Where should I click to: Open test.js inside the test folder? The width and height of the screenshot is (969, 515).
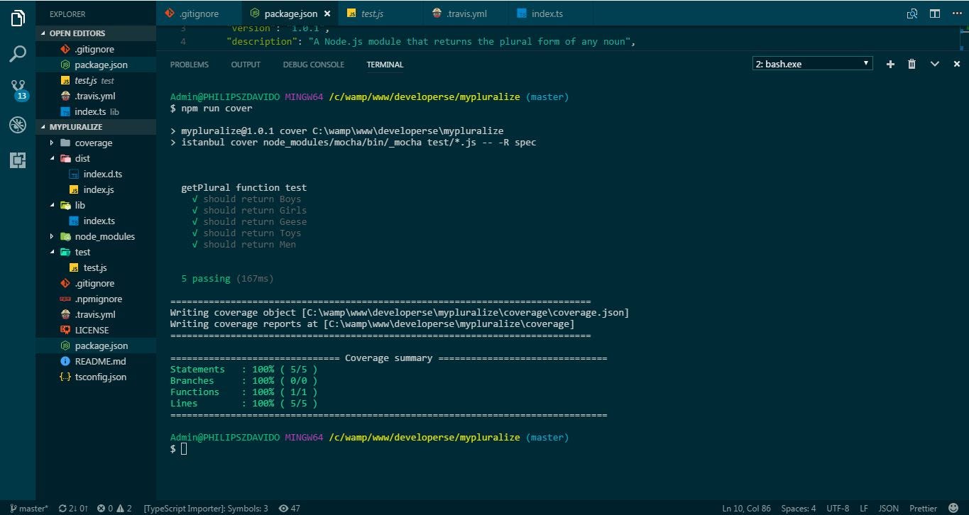[96, 267]
